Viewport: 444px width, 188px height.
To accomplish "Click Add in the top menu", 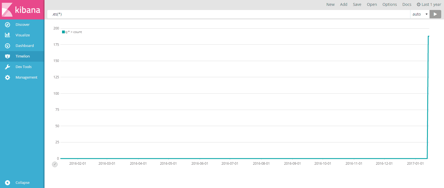I will coord(344,4).
